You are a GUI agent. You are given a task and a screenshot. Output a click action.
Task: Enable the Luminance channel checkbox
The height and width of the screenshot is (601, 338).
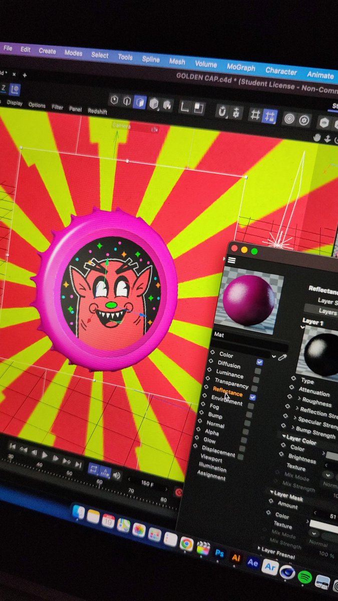256,380
